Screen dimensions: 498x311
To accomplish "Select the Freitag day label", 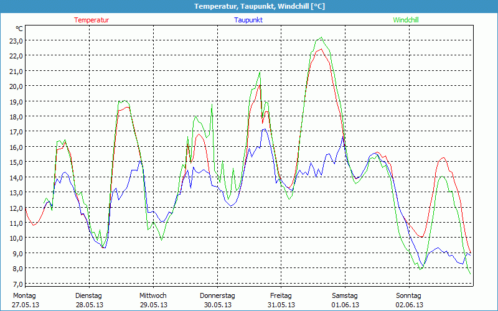I will point(281,295).
